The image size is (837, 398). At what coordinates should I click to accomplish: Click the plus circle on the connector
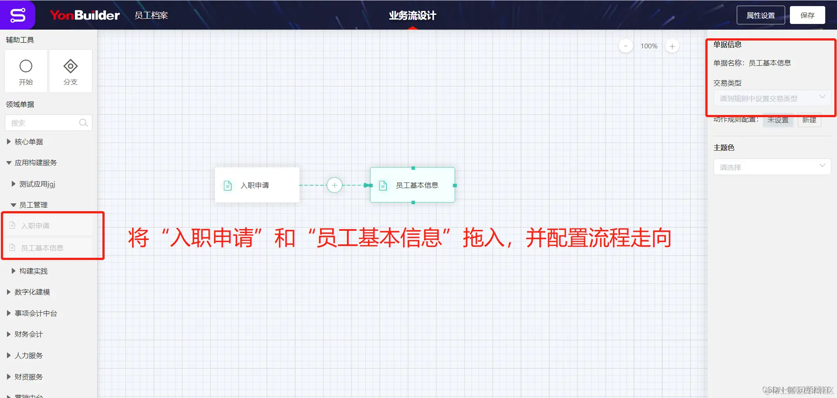[334, 185]
